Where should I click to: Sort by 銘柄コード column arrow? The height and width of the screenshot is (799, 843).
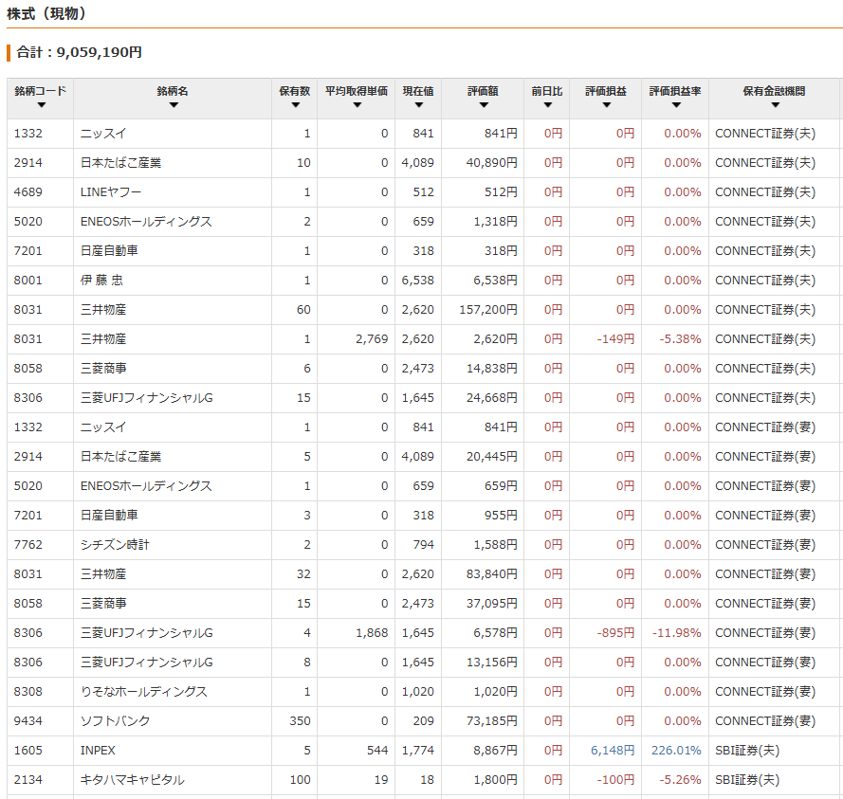click(42, 105)
